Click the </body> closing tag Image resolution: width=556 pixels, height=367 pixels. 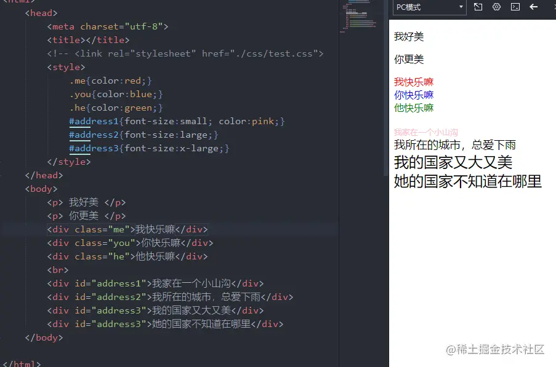[44, 337]
